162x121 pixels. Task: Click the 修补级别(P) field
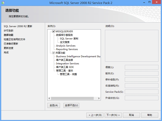coord(142,80)
